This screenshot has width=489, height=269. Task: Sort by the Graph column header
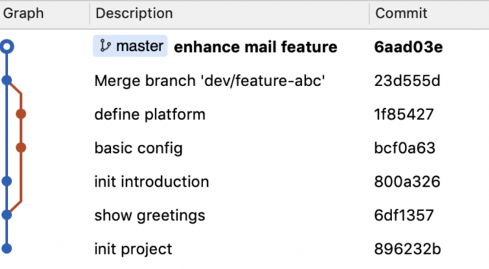tap(24, 13)
